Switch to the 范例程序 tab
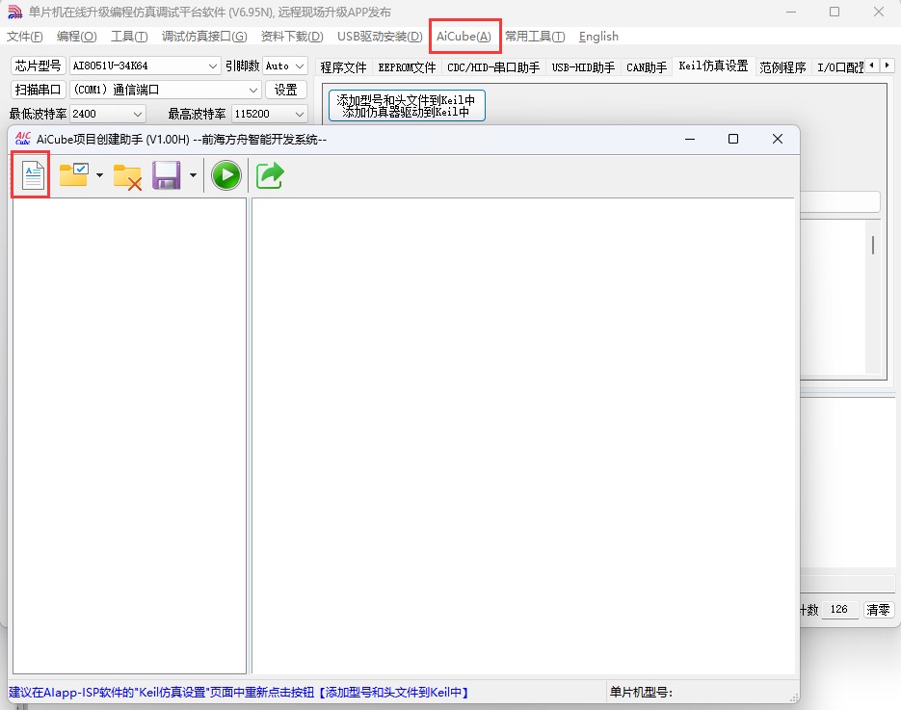Viewport: 901px width, 710px height. 782,67
